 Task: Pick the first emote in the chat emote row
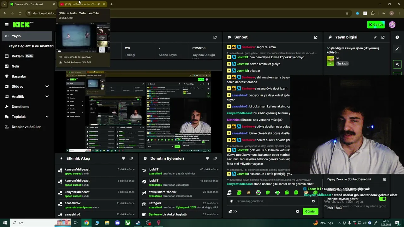pos(229,193)
